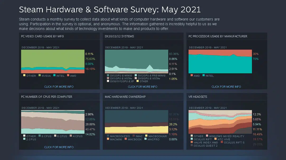The height and width of the screenshot is (160, 286).
Task: Click the 0.68% Mac hardware value
Action: pos(173,139)
